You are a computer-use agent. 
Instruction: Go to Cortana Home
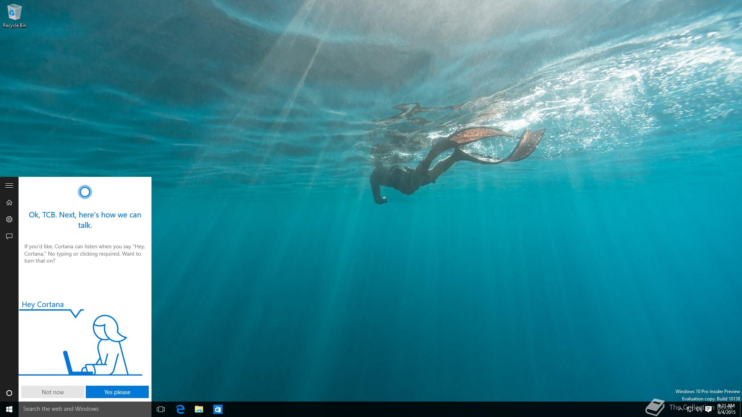(9, 203)
